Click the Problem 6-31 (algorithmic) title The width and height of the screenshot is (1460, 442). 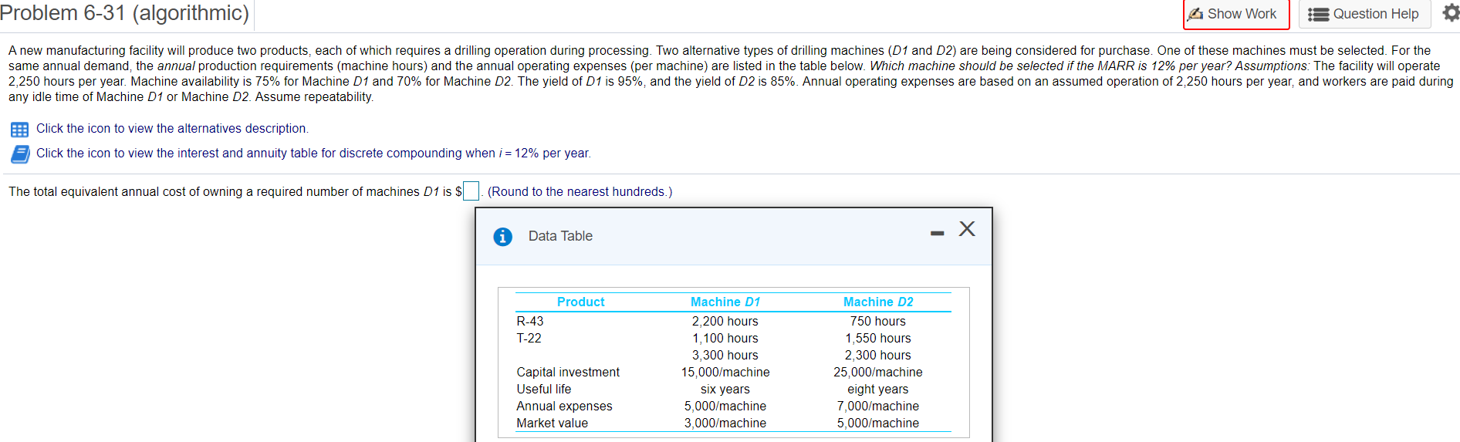tap(124, 13)
